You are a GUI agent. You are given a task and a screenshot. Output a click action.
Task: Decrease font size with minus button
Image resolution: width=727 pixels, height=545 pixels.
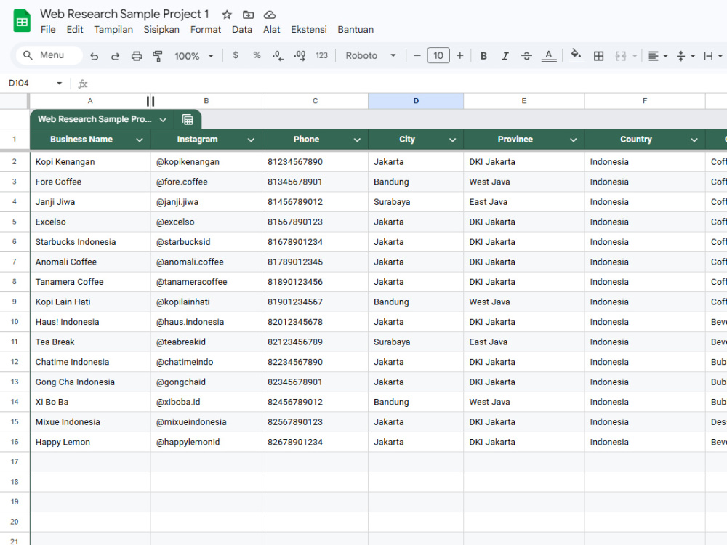click(417, 56)
